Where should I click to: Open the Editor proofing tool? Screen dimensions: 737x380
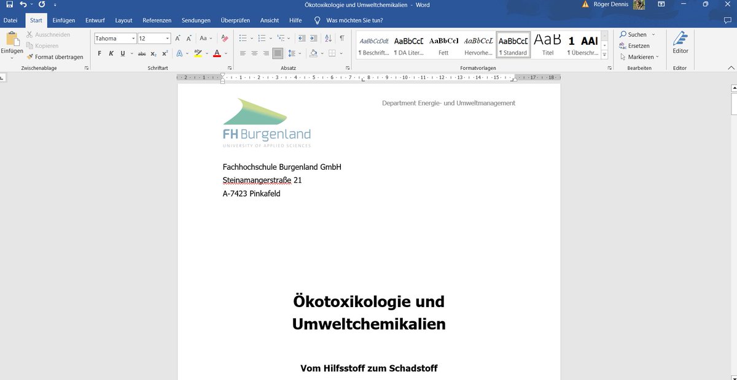pos(680,43)
